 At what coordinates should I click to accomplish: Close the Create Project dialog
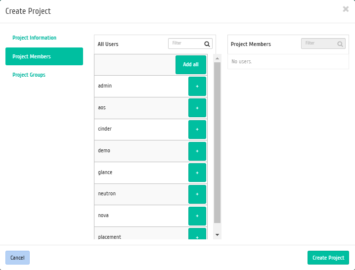click(x=346, y=9)
